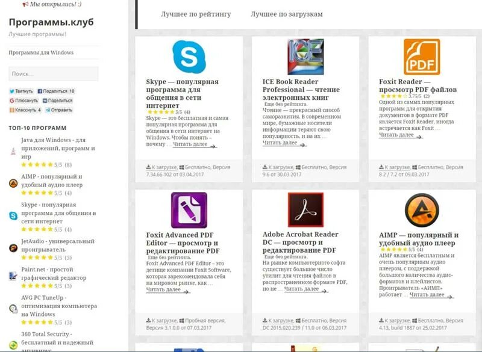Click 'Читать далее' in ICE Book Reader card
The image size is (482, 352).
pyautogui.click(x=284, y=143)
